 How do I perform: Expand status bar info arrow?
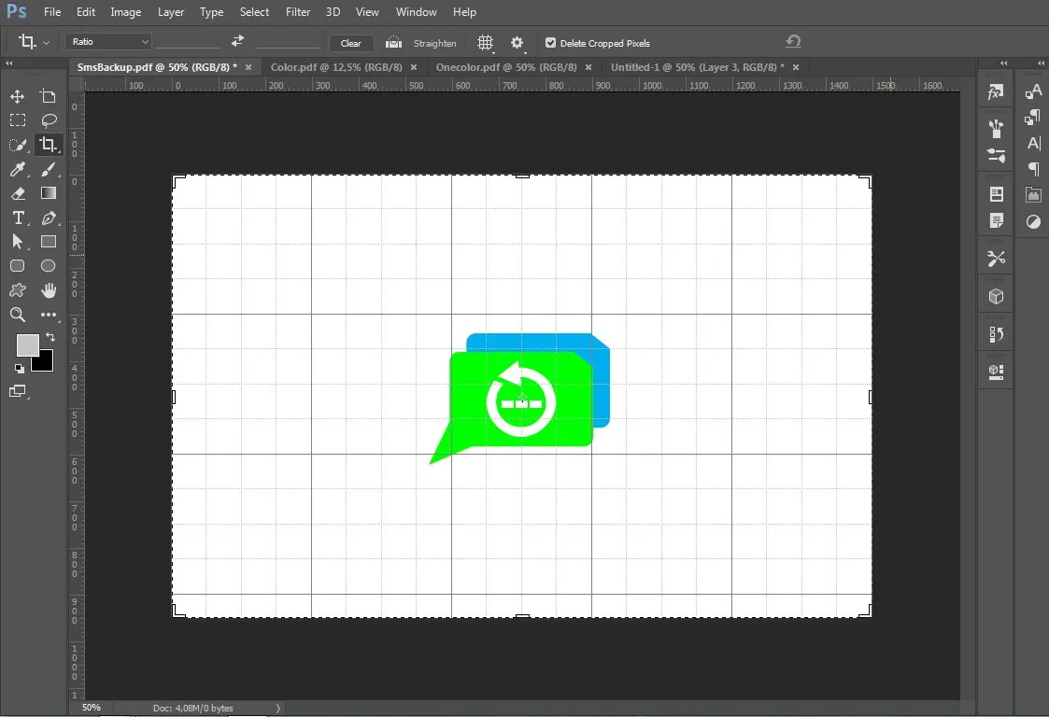click(x=278, y=708)
